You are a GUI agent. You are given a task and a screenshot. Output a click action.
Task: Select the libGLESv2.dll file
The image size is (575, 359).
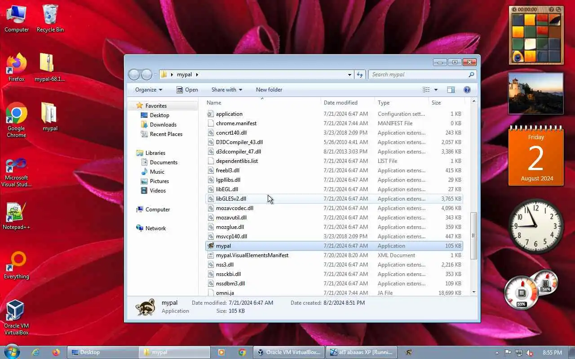point(334,199)
